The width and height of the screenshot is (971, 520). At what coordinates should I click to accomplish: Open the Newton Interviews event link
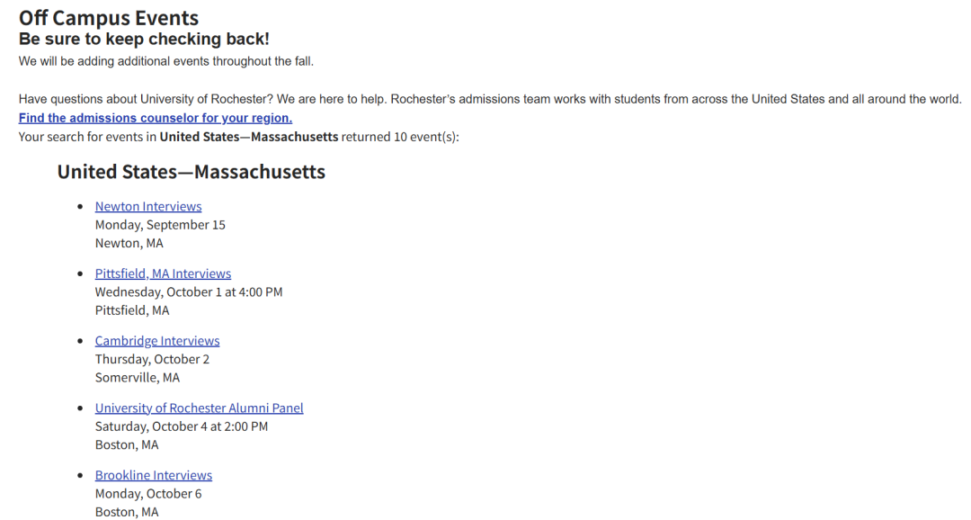(x=148, y=206)
